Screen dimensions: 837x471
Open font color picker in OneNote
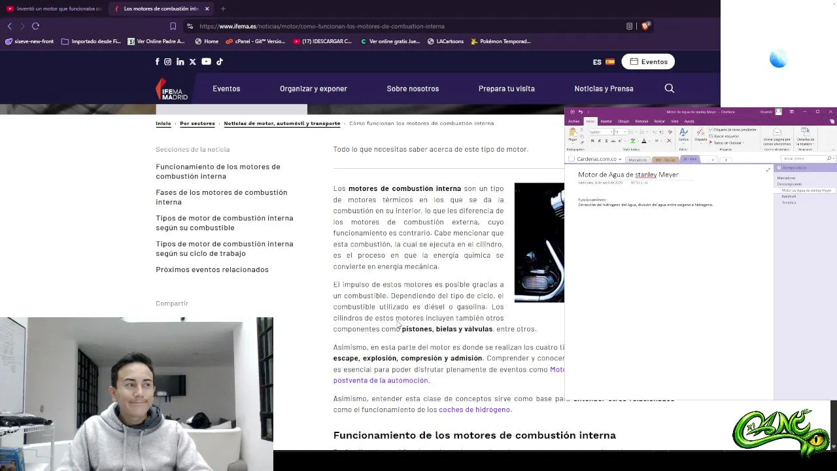pyautogui.click(x=644, y=141)
